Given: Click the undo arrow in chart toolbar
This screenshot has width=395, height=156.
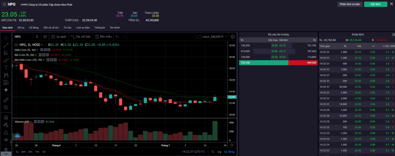Looking at the screenshot, I should click(117, 37).
